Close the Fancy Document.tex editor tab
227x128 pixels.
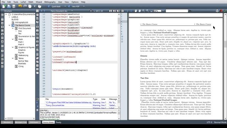tap(91, 11)
